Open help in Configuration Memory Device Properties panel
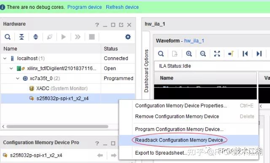The image size is (270, 163). 97,143
